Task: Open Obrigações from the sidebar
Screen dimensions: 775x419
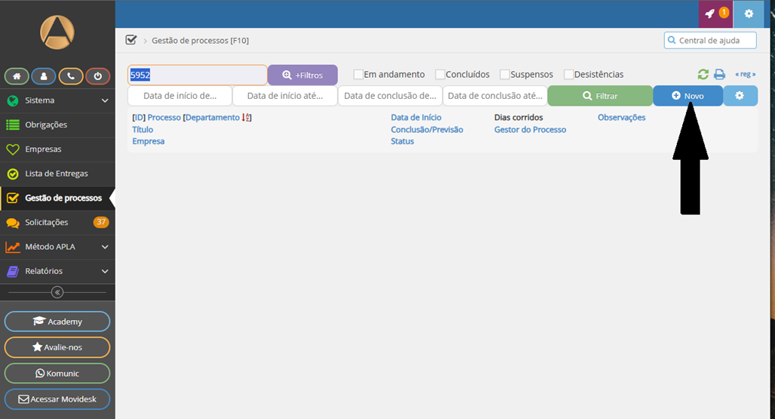Action: [x=46, y=125]
